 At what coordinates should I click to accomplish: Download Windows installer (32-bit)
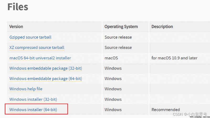tap(33, 99)
